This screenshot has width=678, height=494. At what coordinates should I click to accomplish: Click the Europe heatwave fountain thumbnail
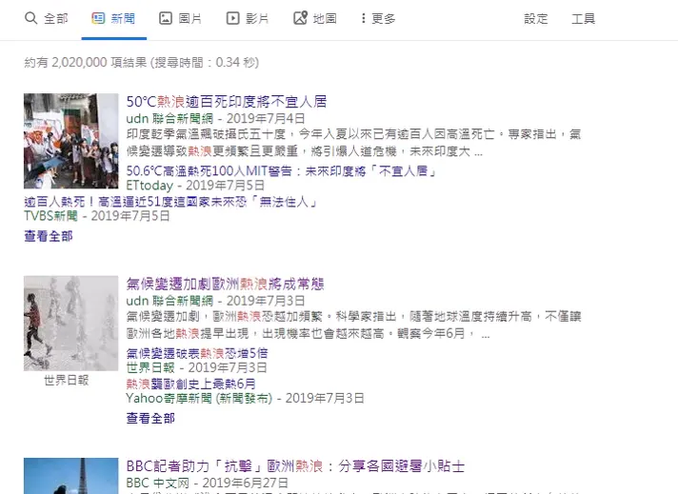click(70, 324)
